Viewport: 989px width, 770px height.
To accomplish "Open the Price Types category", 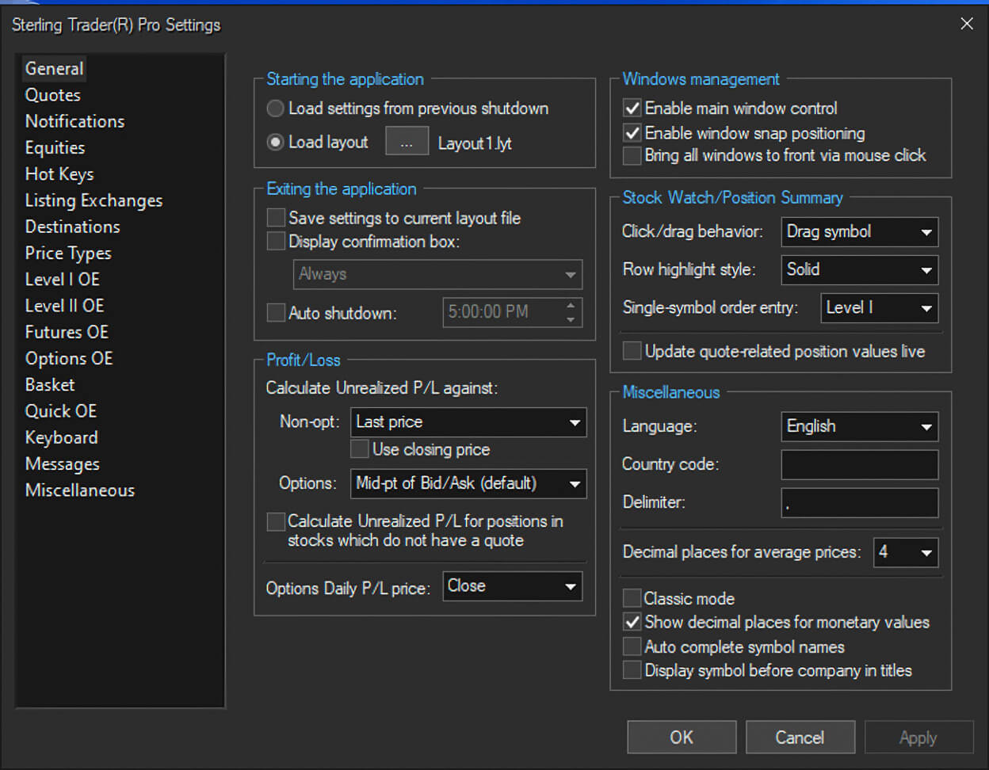I will click(x=68, y=253).
